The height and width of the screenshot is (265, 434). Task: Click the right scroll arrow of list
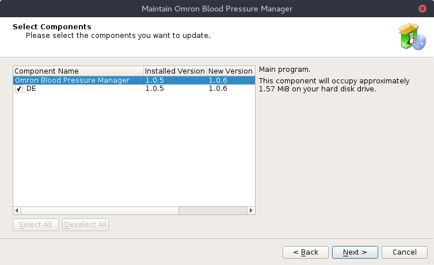(251, 210)
